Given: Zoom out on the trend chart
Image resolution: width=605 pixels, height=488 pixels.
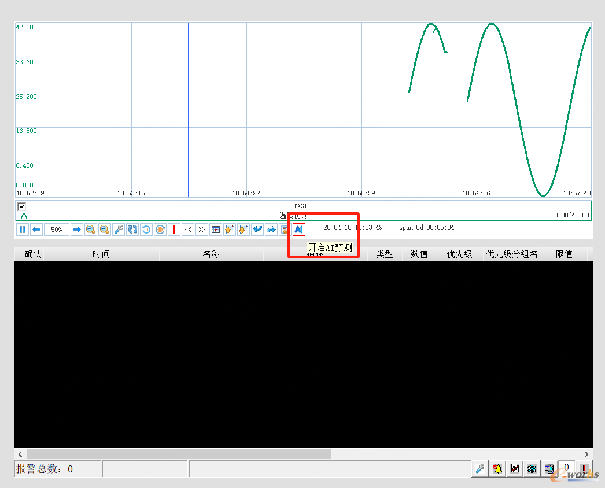Looking at the screenshot, I should [105, 230].
